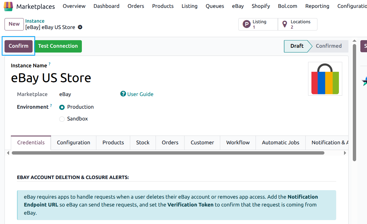Image resolution: width=367 pixels, height=224 pixels.
Task: Open the Locations 2 smart button
Action: (x=298, y=24)
